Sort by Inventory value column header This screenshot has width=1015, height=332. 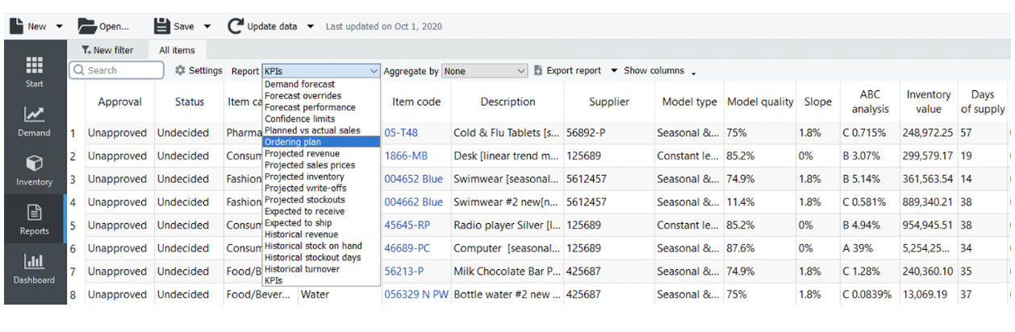(x=928, y=102)
